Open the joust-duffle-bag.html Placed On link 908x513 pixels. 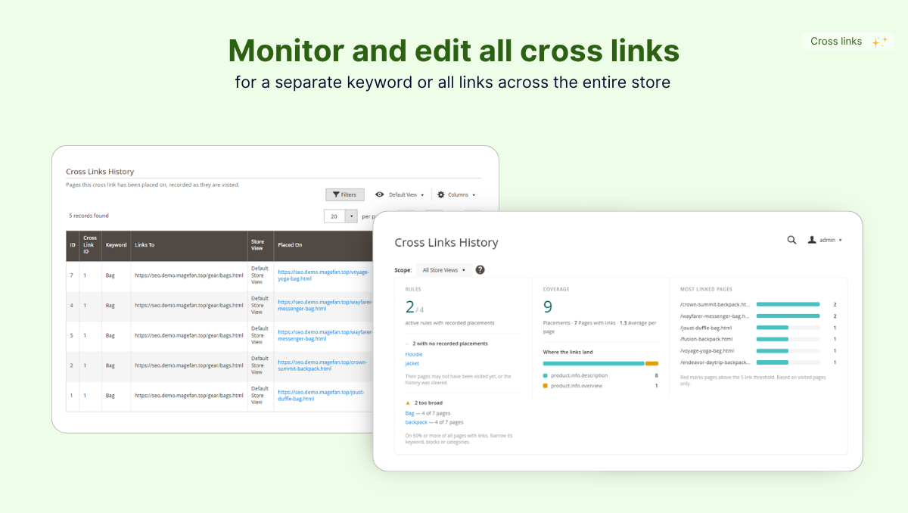click(x=321, y=396)
